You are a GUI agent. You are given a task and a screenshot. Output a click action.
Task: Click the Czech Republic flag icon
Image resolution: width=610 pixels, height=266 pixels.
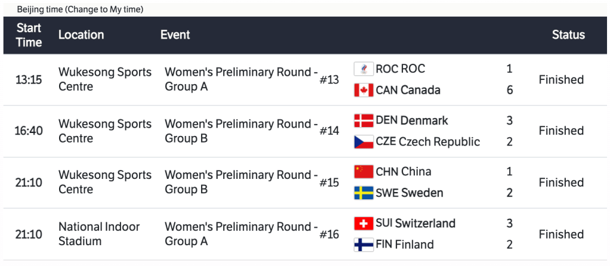tap(363, 142)
